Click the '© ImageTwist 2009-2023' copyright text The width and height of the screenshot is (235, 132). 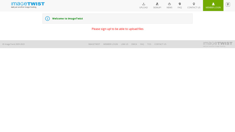tap(13, 44)
